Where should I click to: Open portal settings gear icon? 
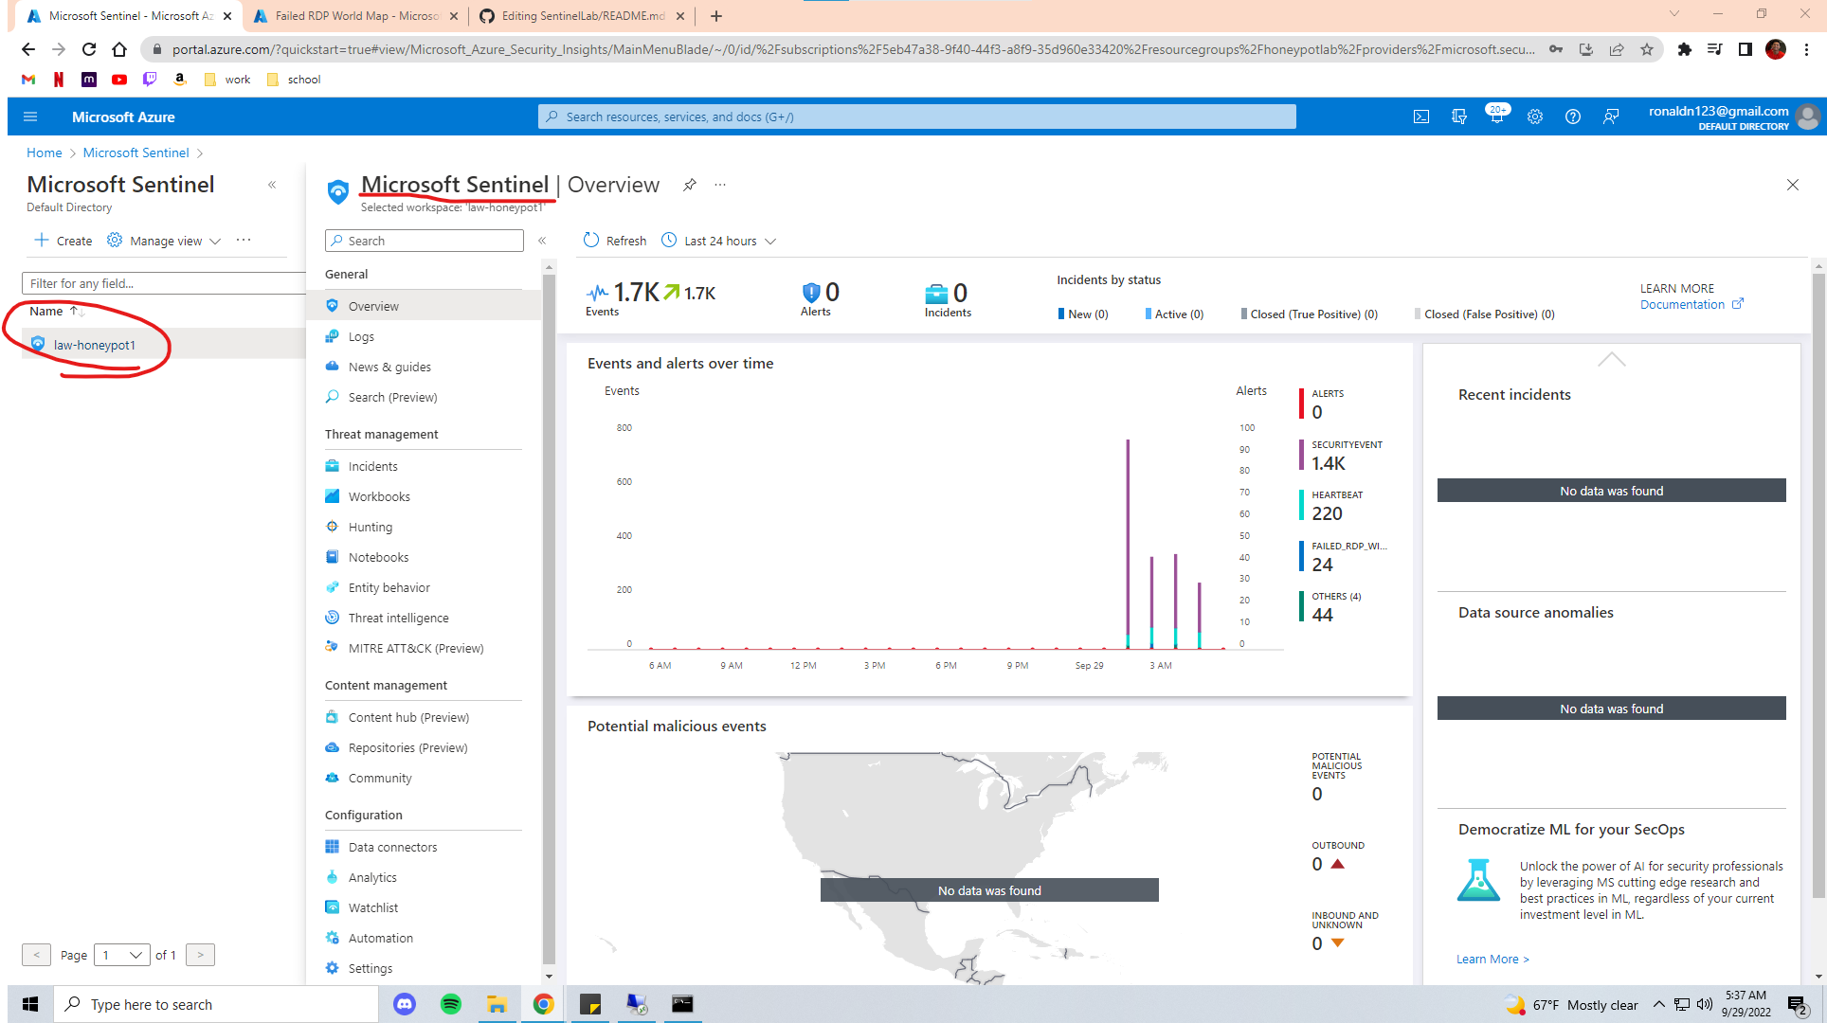tap(1535, 117)
